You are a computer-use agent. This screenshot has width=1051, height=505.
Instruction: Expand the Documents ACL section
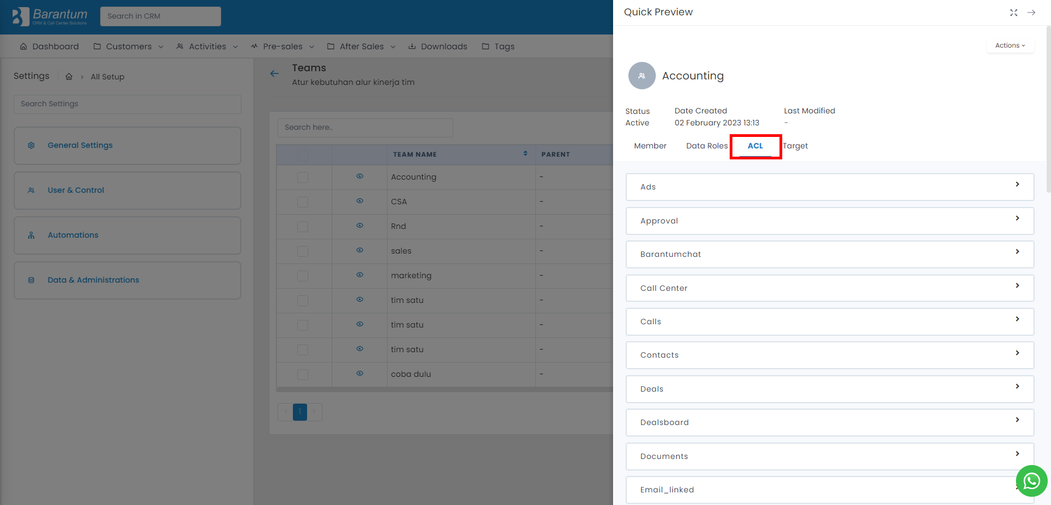pyautogui.click(x=830, y=456)
